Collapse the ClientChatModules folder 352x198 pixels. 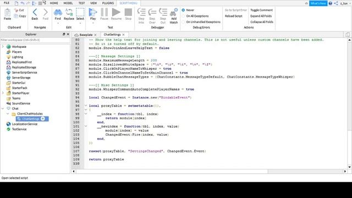click(x=8, y=114)
